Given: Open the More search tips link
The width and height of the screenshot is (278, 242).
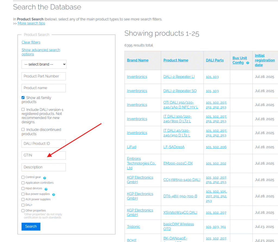Looking at the screenshot, I should [x=31, y=23].
